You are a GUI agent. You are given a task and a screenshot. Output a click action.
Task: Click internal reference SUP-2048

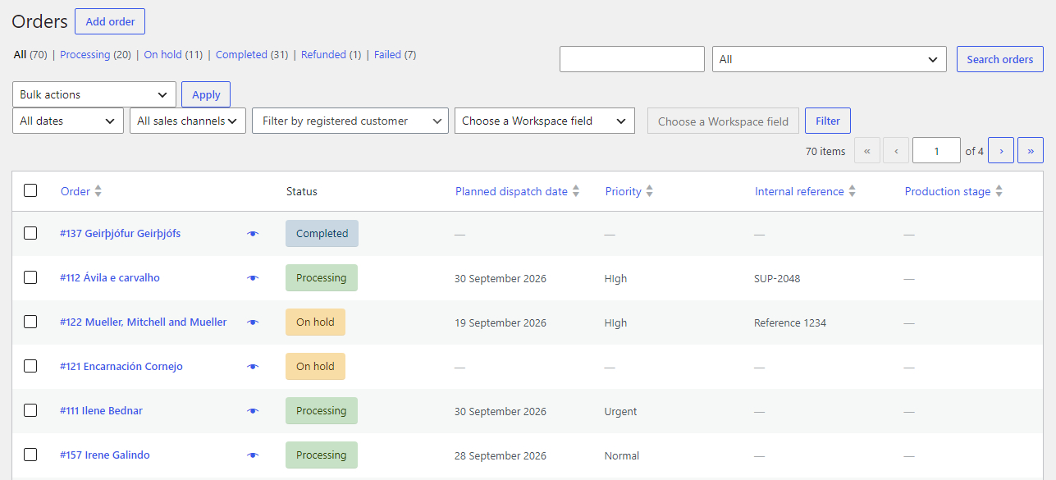coord(777,279)
